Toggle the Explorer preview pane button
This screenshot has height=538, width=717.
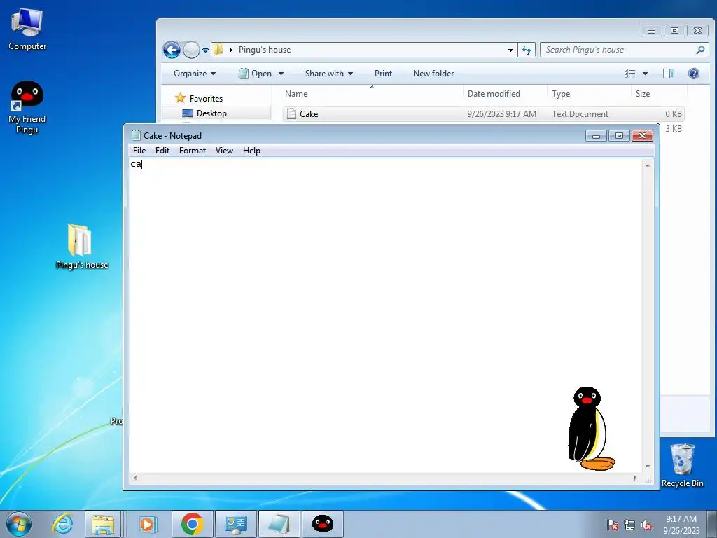[669, 73]
